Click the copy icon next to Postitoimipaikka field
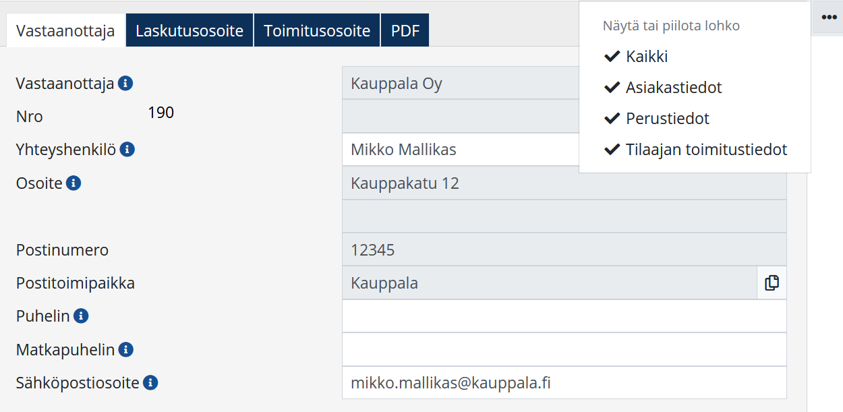The height and width of the screenshot is (412, 843). [x=772, y=283]
